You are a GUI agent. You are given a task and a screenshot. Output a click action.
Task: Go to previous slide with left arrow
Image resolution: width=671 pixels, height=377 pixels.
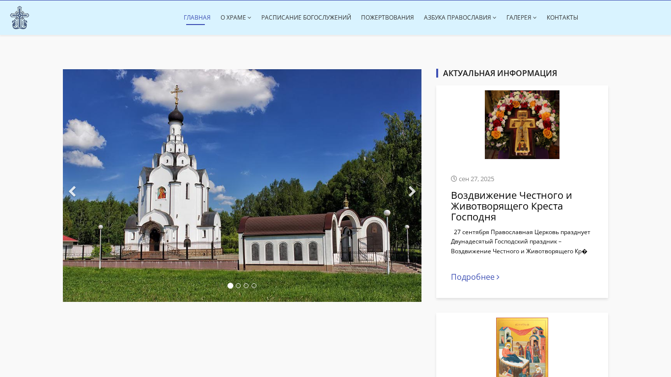72,191
